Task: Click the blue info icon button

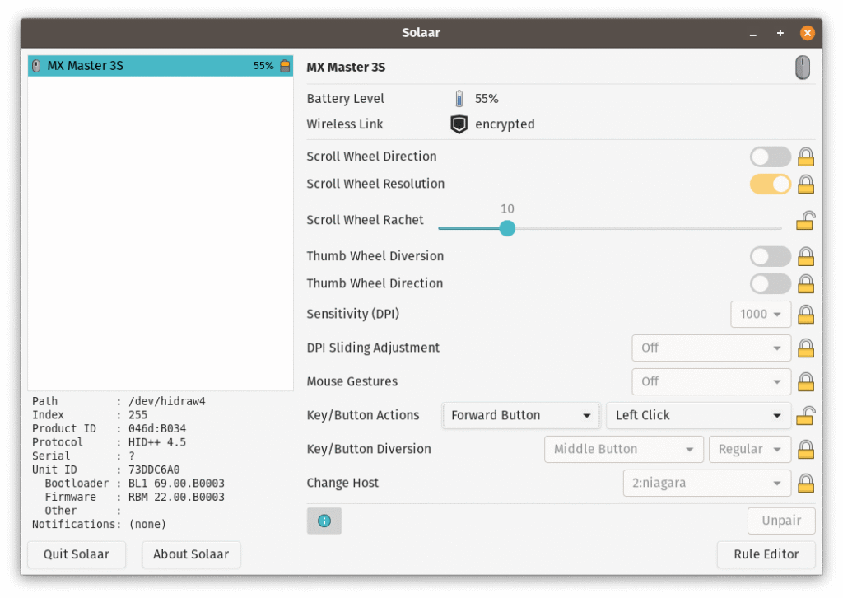Action: [324, 521]
